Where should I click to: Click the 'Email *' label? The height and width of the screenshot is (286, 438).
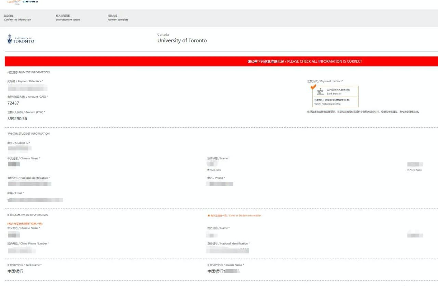(15, 193)
